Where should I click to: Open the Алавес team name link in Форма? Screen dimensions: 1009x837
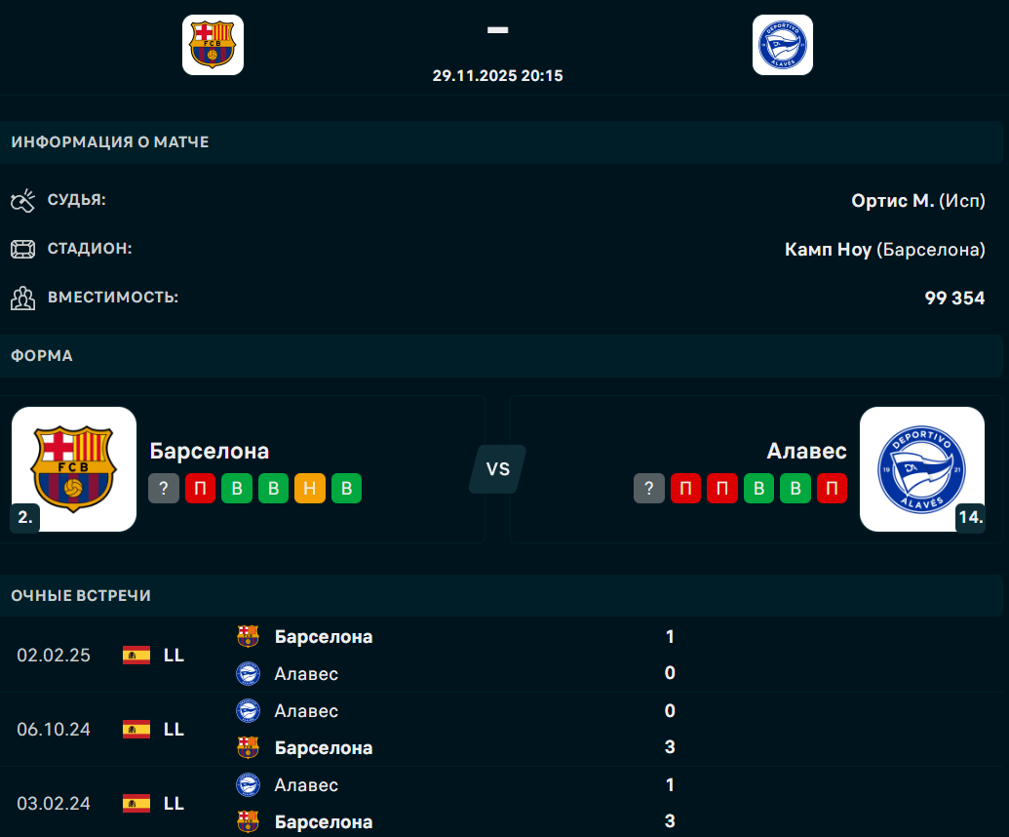point(806,451)
